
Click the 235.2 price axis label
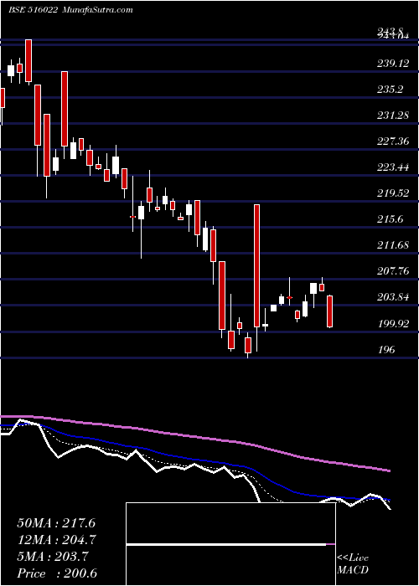[x=392, y=90]
